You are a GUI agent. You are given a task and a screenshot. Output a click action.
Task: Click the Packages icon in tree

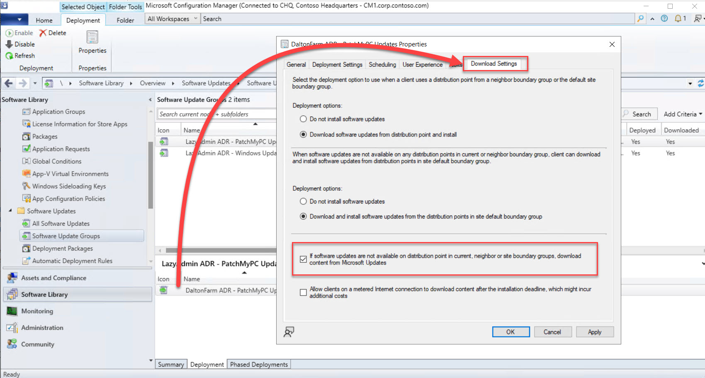tap(26, 136)
